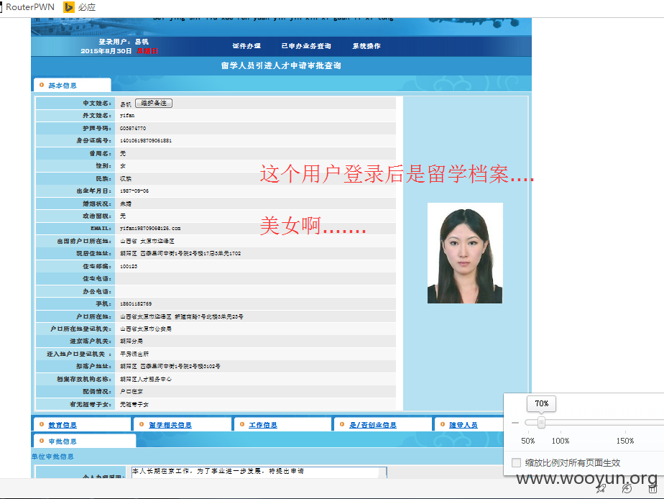Click the applicant photo thumbnail
664x499 pixels.
(x=465, y=253)
